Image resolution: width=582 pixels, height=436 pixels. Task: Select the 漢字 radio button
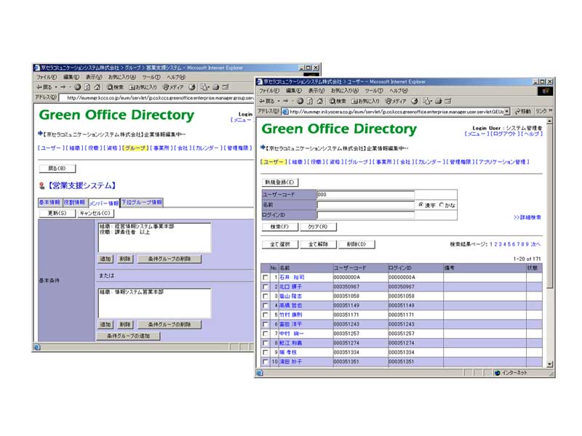420,205
